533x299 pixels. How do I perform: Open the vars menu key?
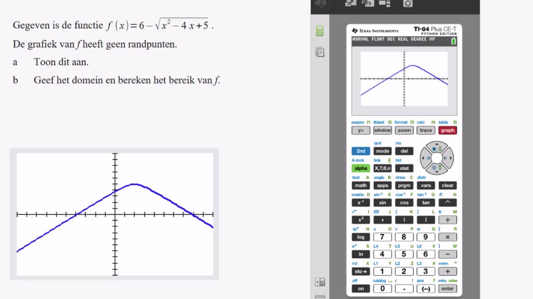tap(425, 185)
